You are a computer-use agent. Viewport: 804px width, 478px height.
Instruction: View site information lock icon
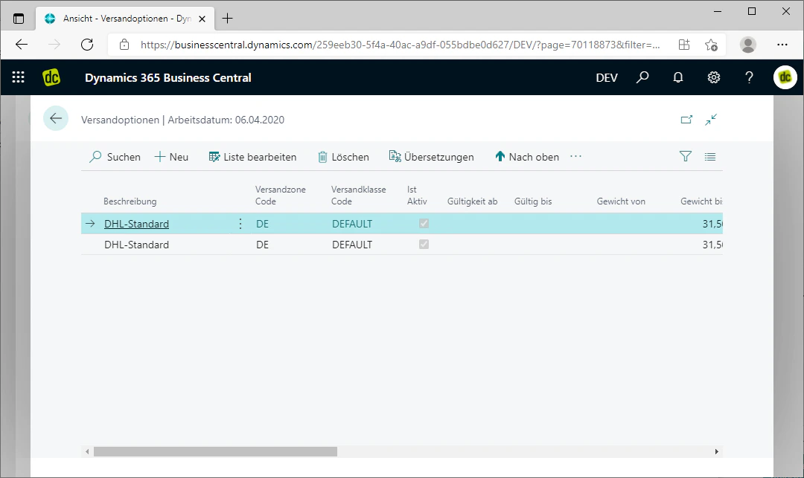[x=124, y=45]
